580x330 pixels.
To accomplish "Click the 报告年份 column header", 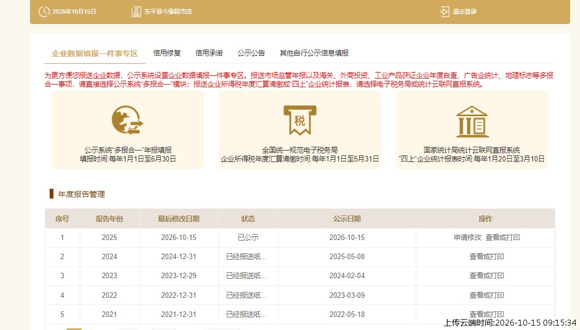I will [x=110, y=219].
